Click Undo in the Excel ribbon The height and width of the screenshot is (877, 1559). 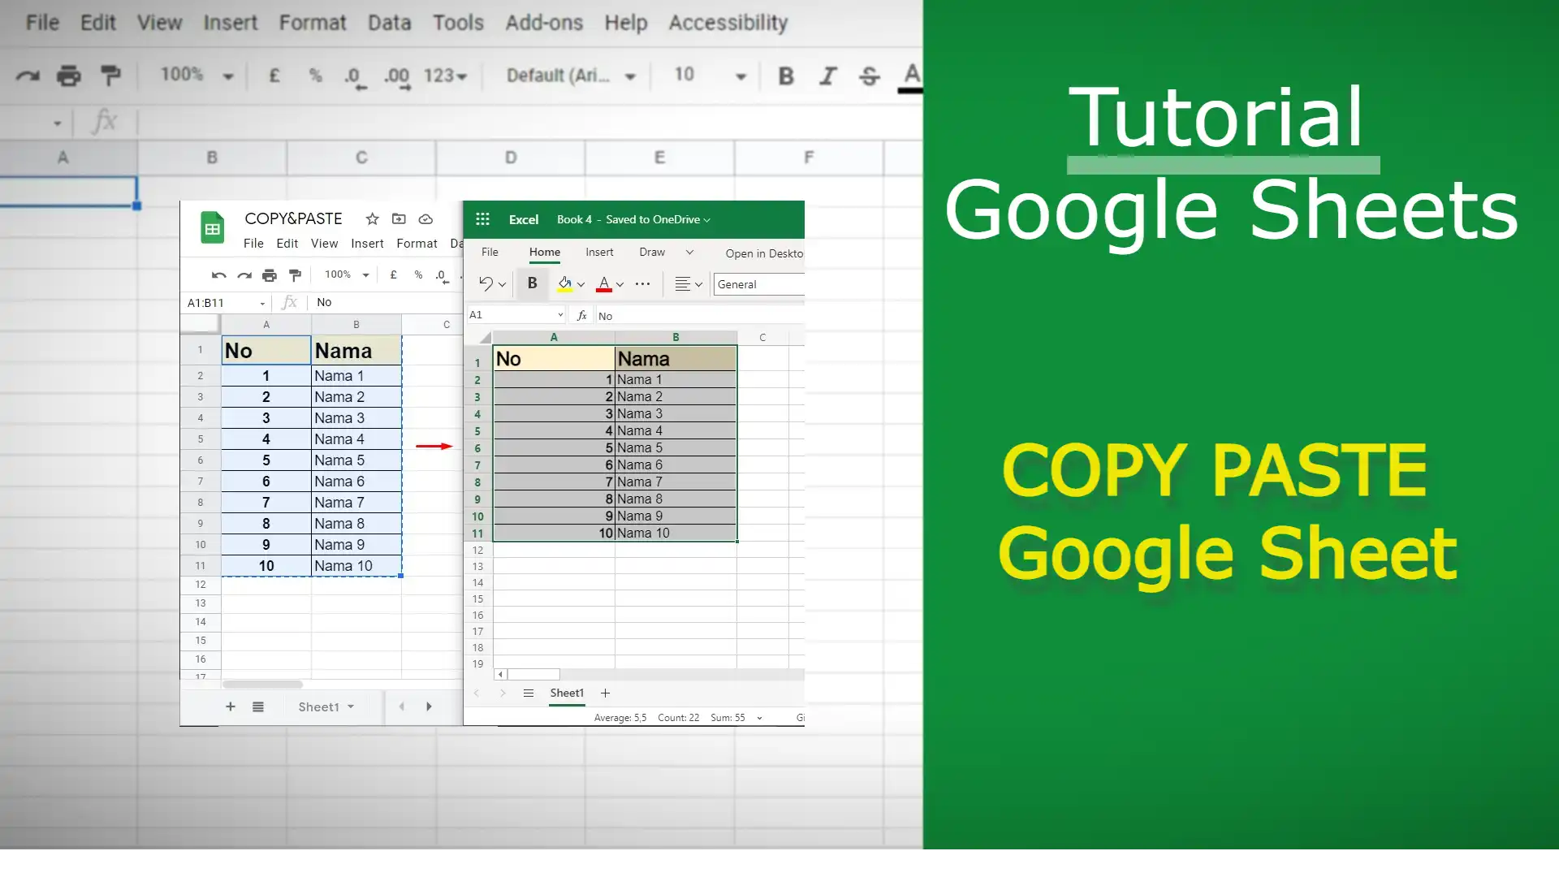pyautogui.click(x=486, y=283)
